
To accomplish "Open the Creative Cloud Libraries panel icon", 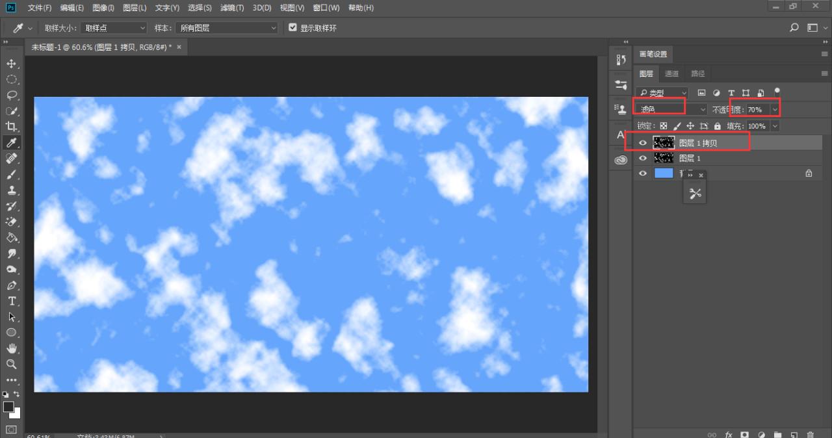I will (x=621, y=160).
